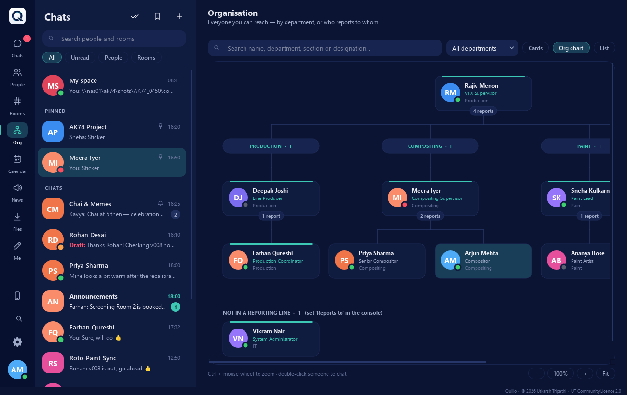Screen dimensions: 627x395
Task: Zoom out the org chart
Action: (x=536, y=373)
